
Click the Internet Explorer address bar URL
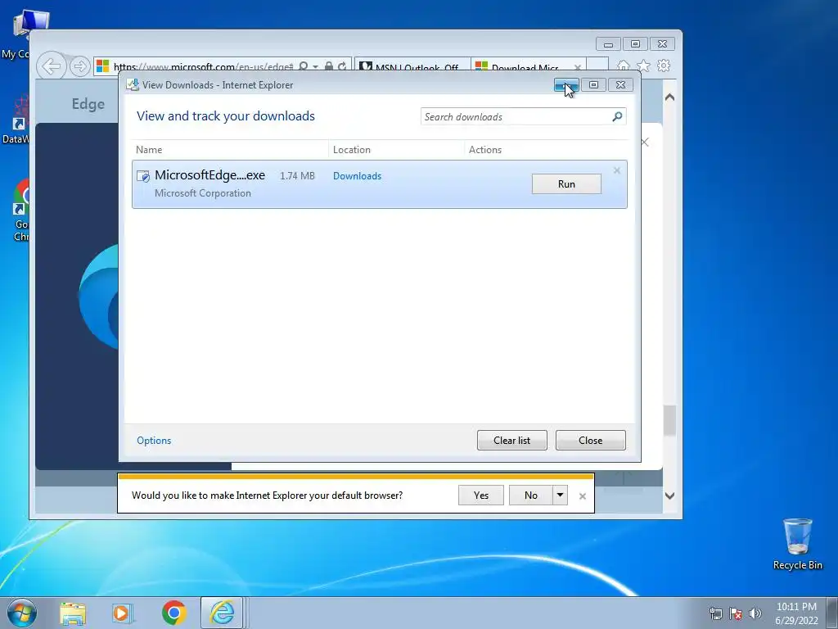[x=203, y=67]
